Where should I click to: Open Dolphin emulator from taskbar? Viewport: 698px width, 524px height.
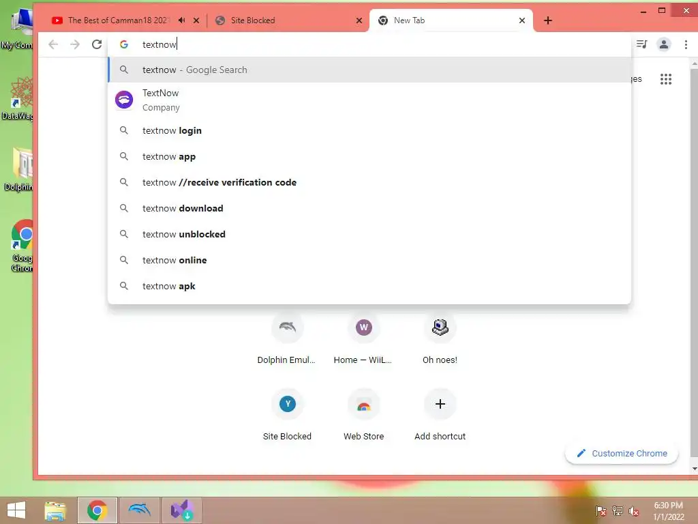pyautogui.click(x=139, y=510)
